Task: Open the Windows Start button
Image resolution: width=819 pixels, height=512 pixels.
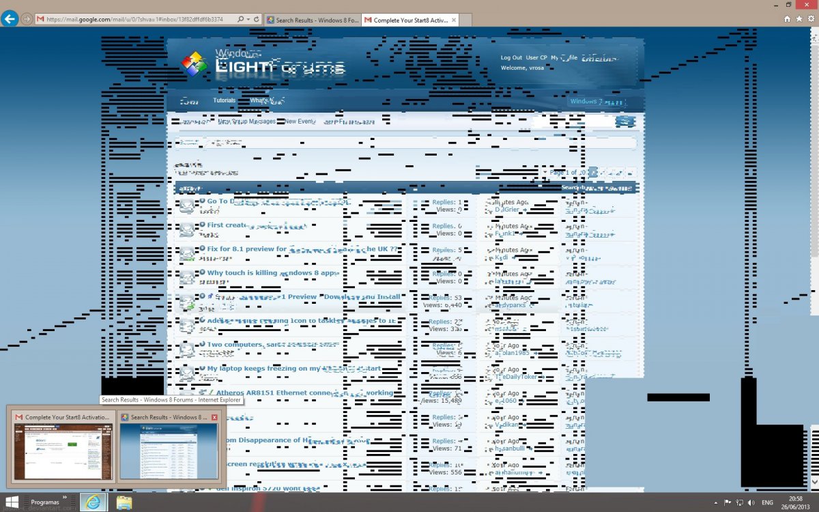Action: [12, 502]
